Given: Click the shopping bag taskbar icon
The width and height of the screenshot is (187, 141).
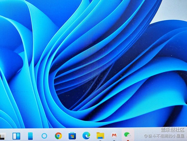Looking at the screenshot, I should tap(72, 136).
